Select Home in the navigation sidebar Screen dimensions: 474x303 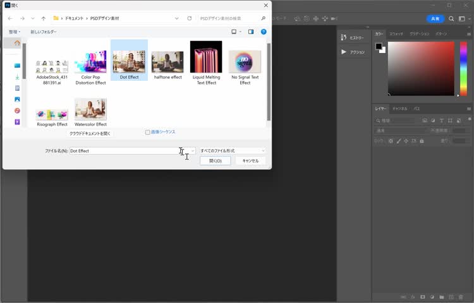[17, 43]
